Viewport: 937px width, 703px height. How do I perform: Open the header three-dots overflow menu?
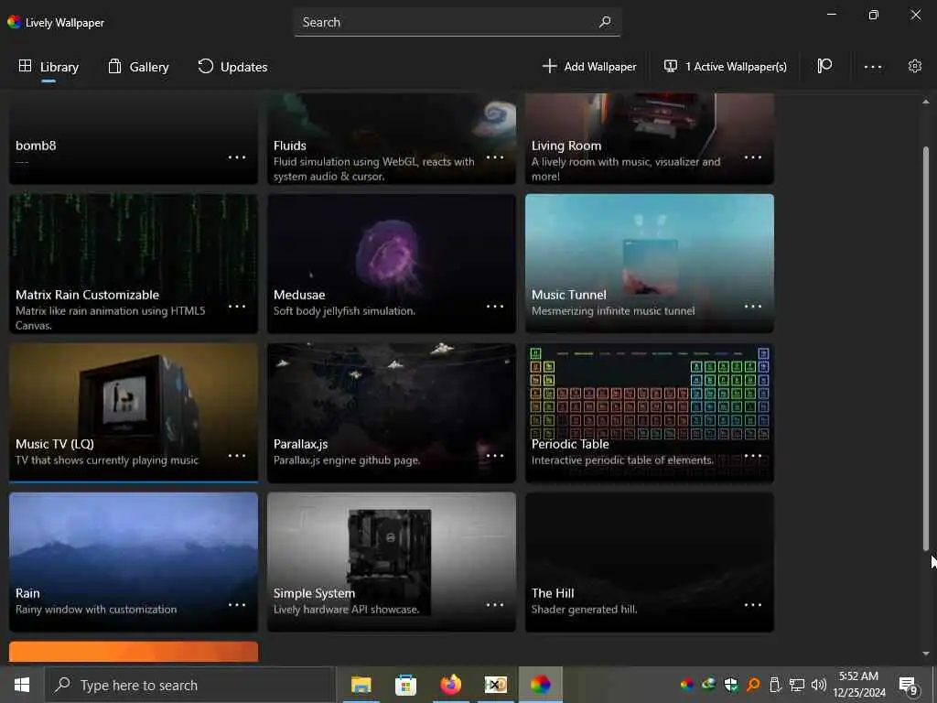point(872,66)
